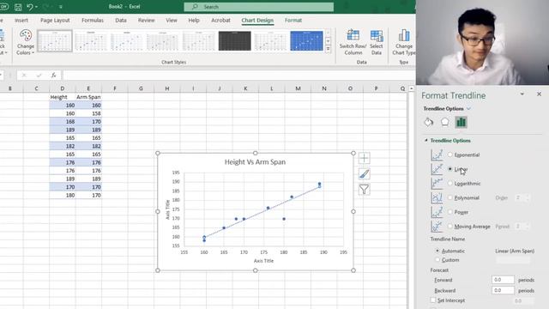Choose Automatic trendline name option
The height and width of the screenshot is (309, 549).
point(437,251)
